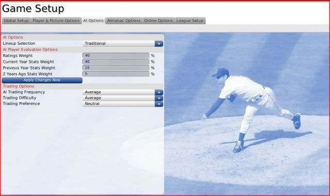Click the Trading Preference dropdown arrow

click(x=159, y=104)
